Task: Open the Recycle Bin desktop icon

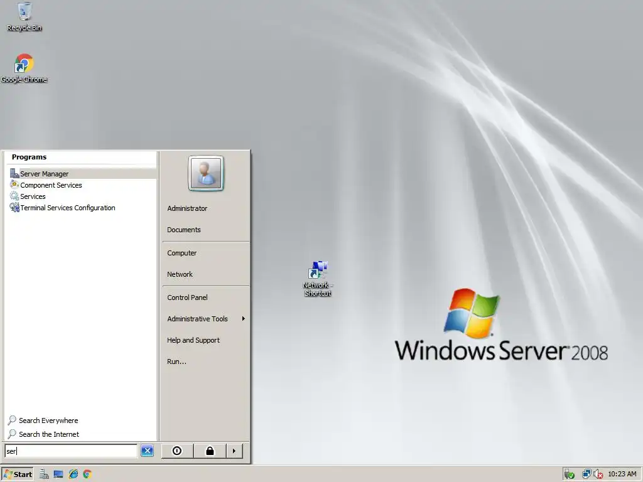Action: click(24, 16)
